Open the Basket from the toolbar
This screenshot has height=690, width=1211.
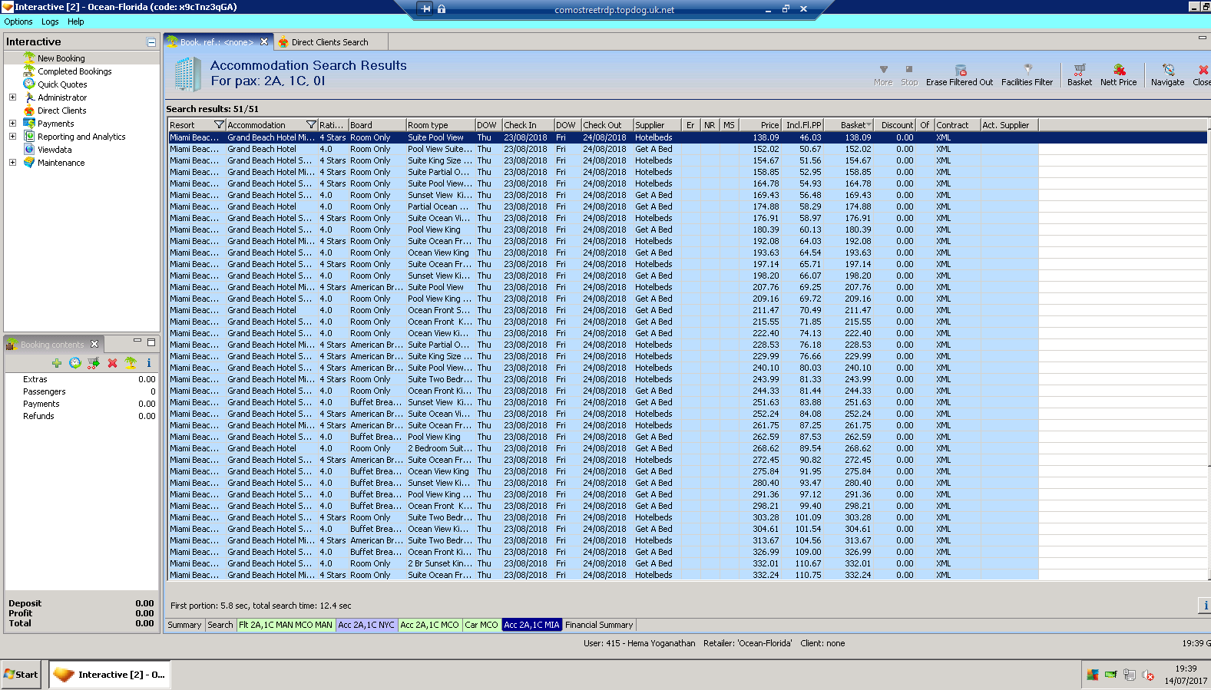(1079, 75)
